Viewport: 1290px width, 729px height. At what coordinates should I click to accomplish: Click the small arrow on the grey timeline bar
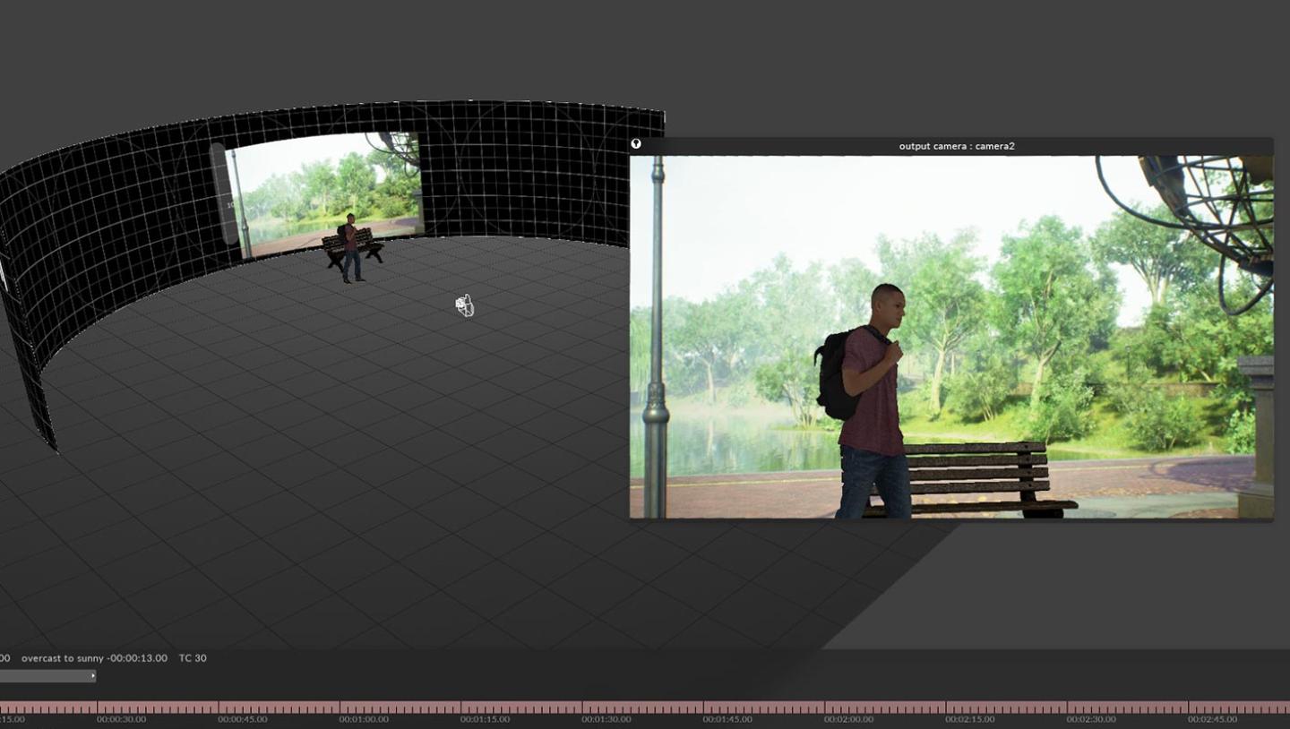click(93, 676)
